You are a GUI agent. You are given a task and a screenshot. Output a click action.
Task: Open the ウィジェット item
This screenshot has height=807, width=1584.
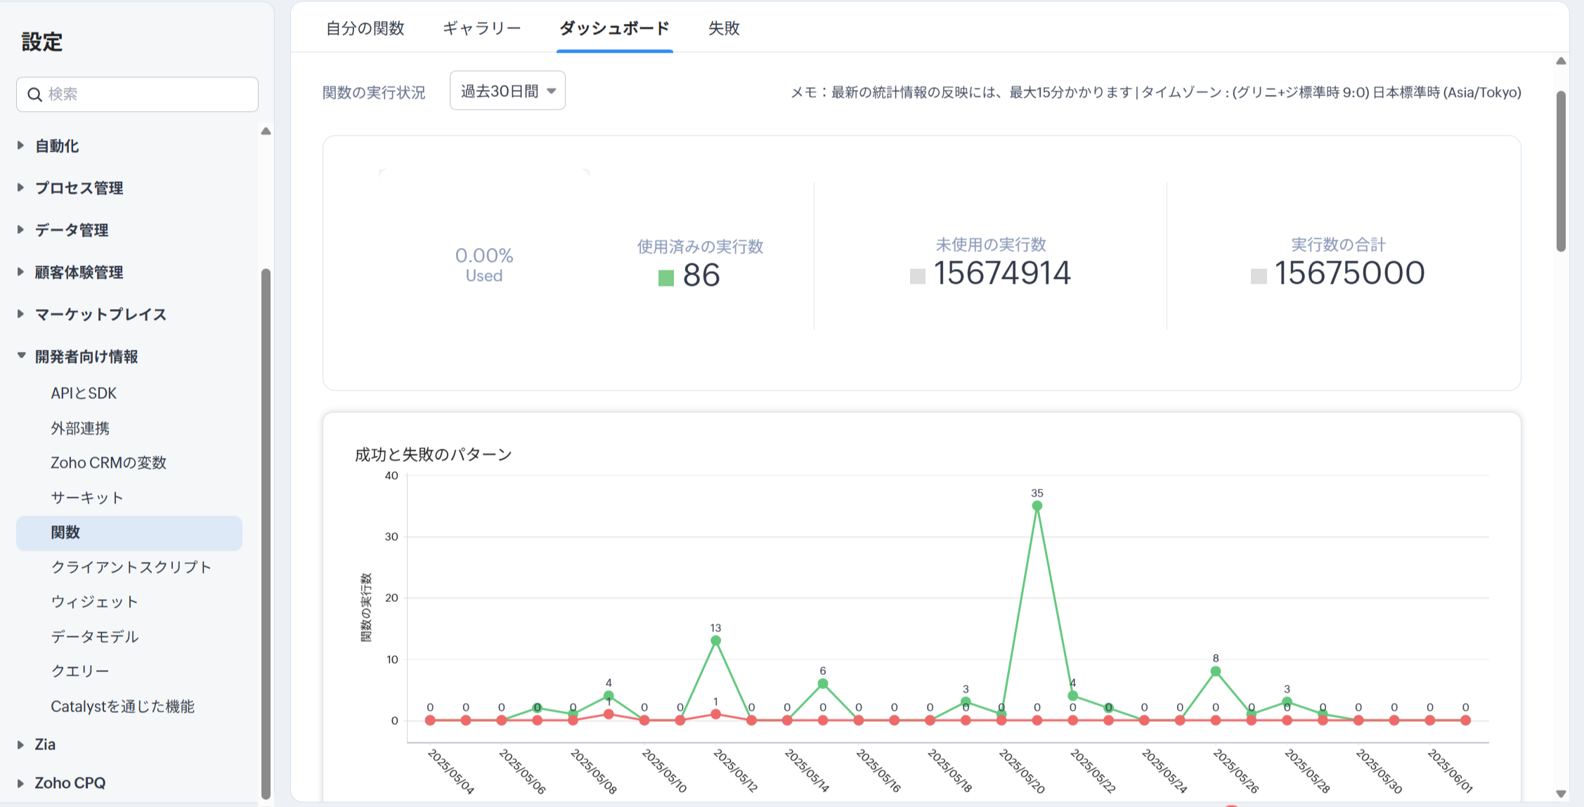click(x=94, y=601)
